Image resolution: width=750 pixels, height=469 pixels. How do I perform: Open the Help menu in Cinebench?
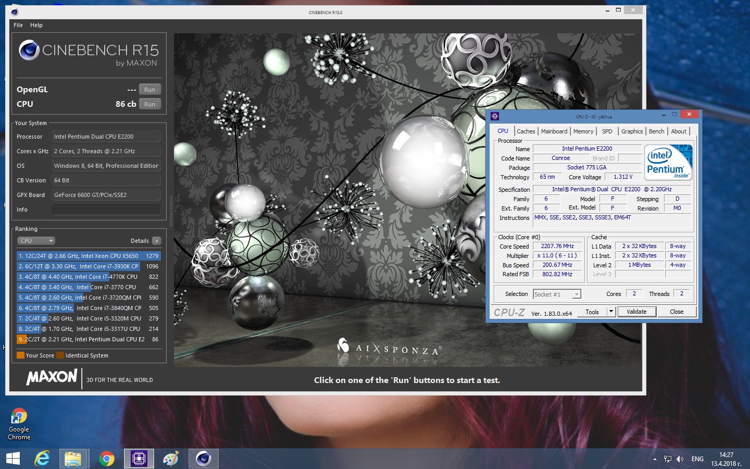pos(36,25)
